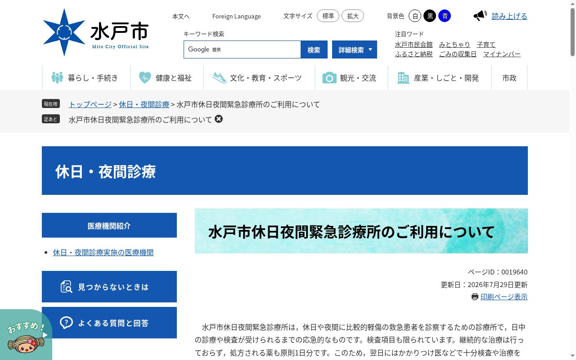Jump to 本文へ main content link
The height and width of the screenshot is (360, 576).
point(181,16)
